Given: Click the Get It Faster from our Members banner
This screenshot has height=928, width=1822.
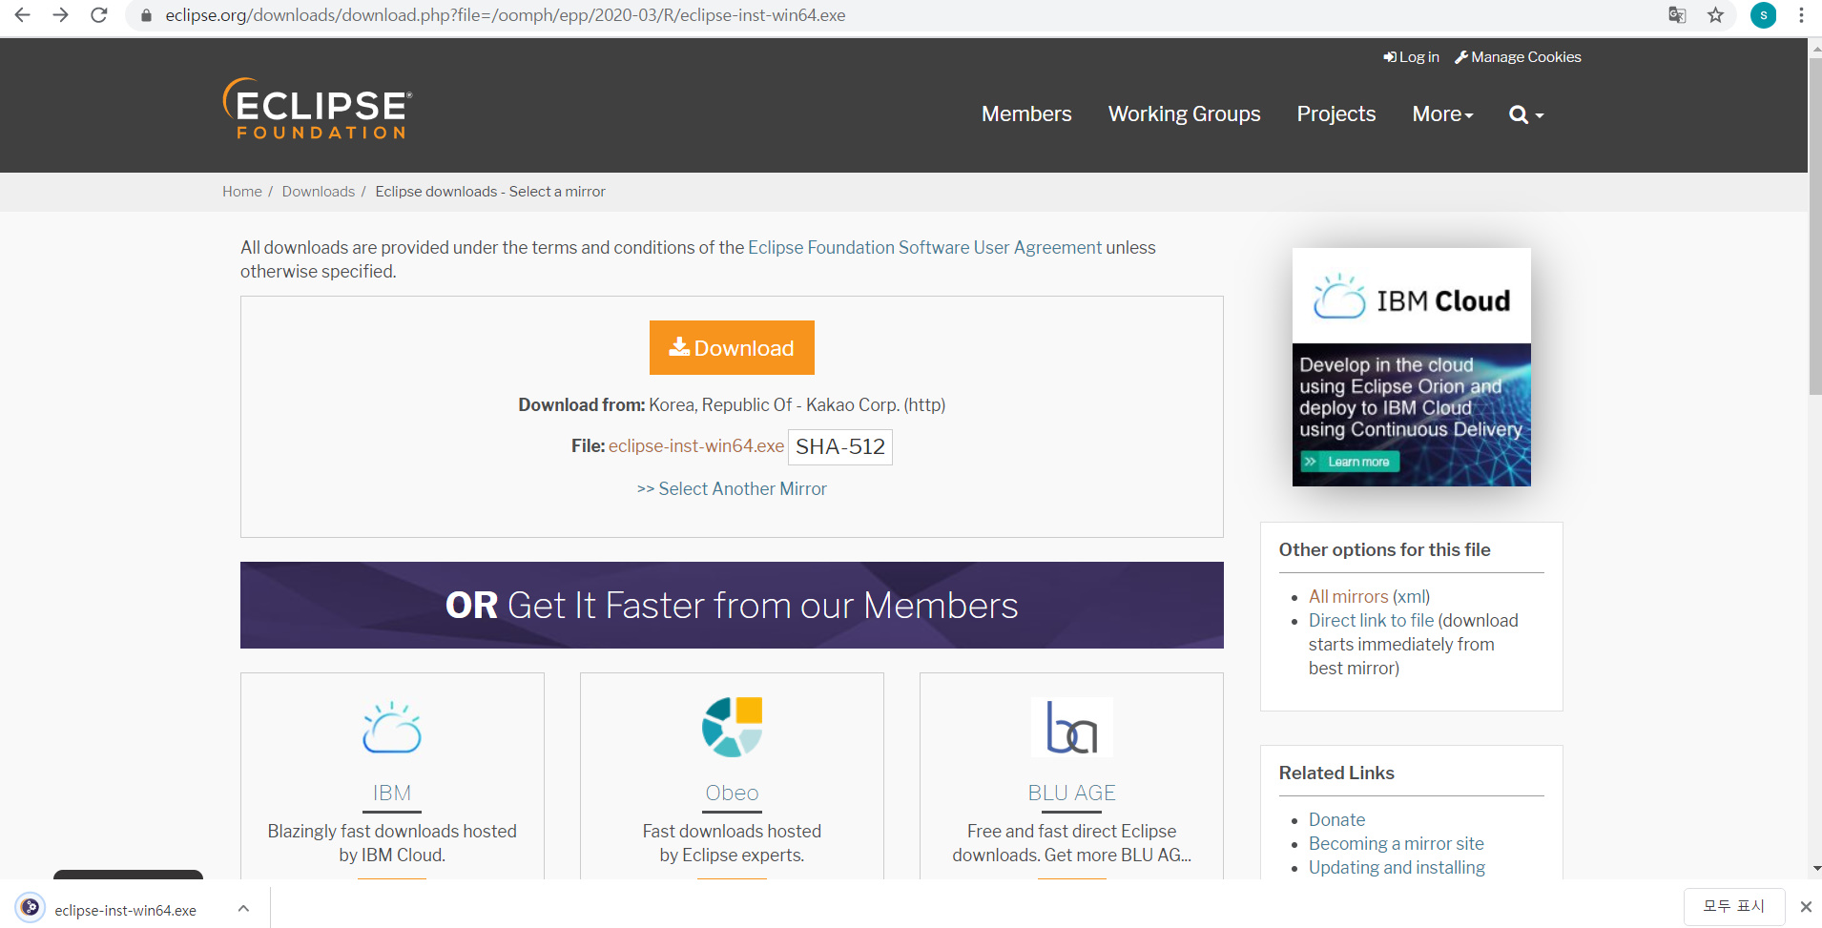Looking at the screenshot, I should (732, 606).
